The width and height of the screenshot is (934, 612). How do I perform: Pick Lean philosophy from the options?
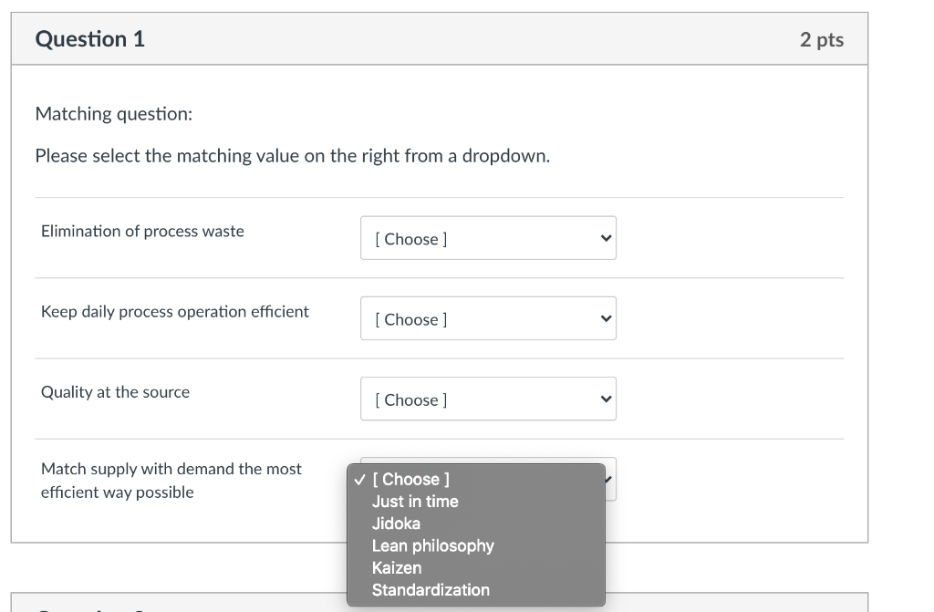(432, 545)
